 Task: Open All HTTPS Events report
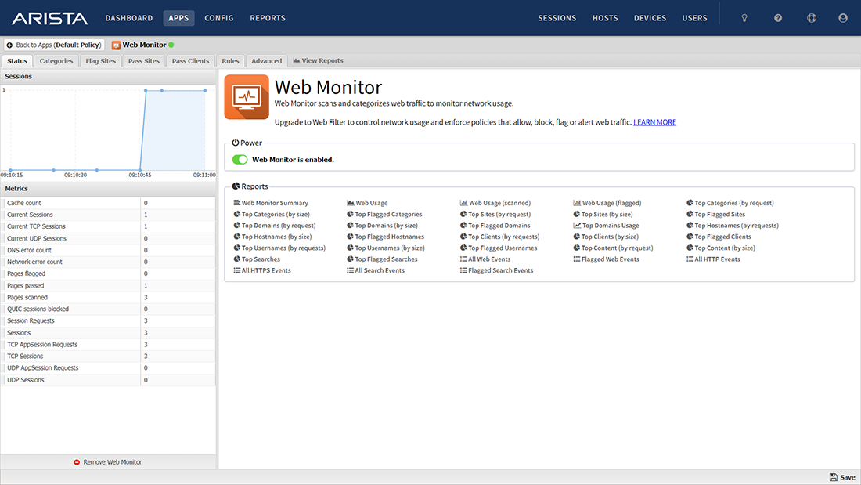(x=262, y=270)
